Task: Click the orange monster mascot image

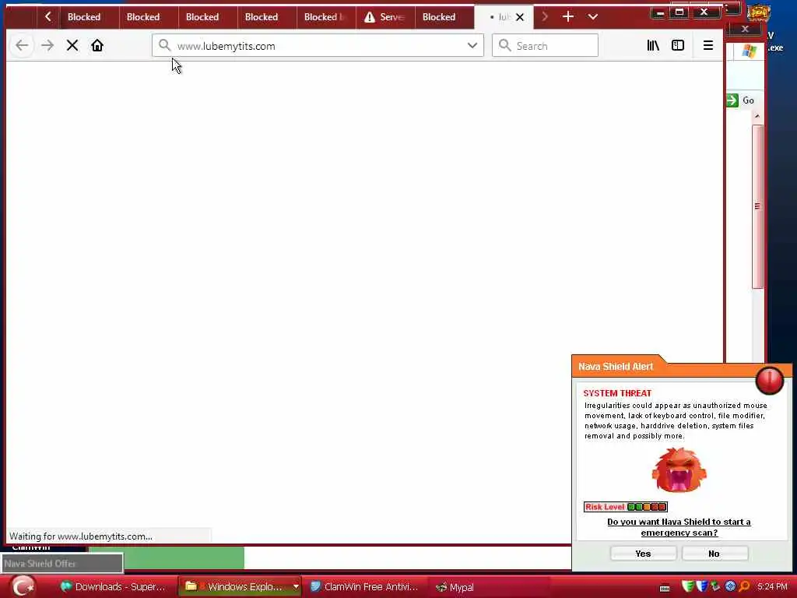Action: pos(679,470)
